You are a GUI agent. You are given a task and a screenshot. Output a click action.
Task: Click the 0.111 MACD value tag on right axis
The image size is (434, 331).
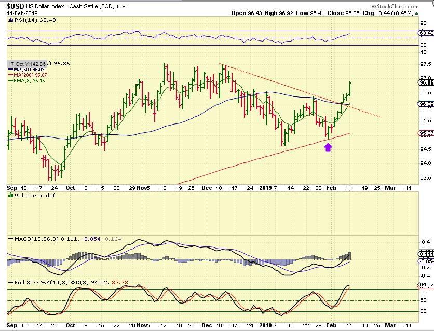[426, 253]
